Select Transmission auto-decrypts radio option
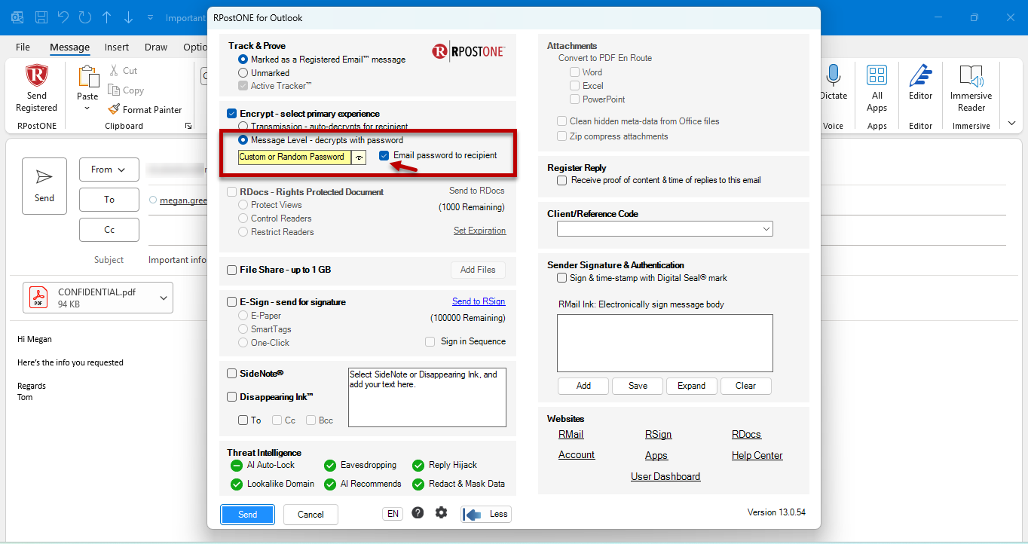This screenshot has width=1028, height=544. (243, 127)
